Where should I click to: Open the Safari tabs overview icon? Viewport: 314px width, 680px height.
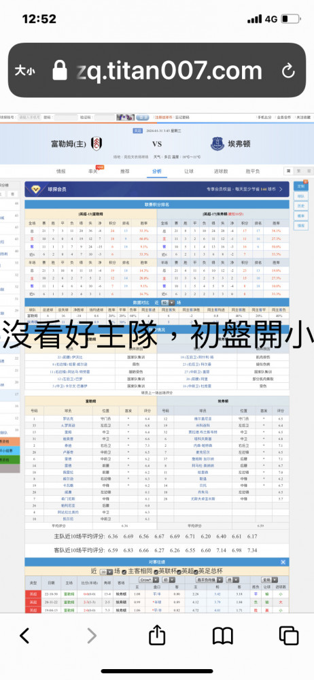tap(288, 635)
